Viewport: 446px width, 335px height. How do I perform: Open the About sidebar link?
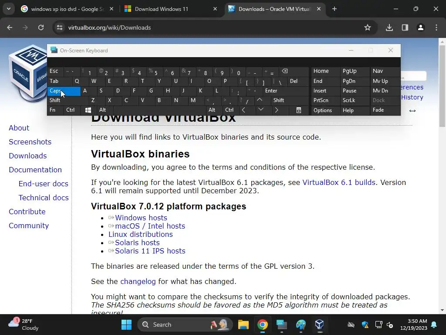pos(19,128)
